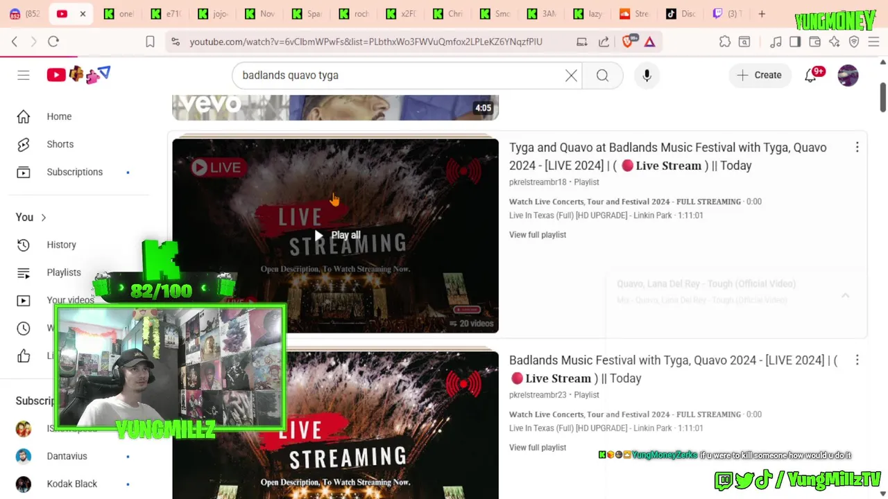Switch to the '(852' first tab
888x499 pixels.
point(24,14)
